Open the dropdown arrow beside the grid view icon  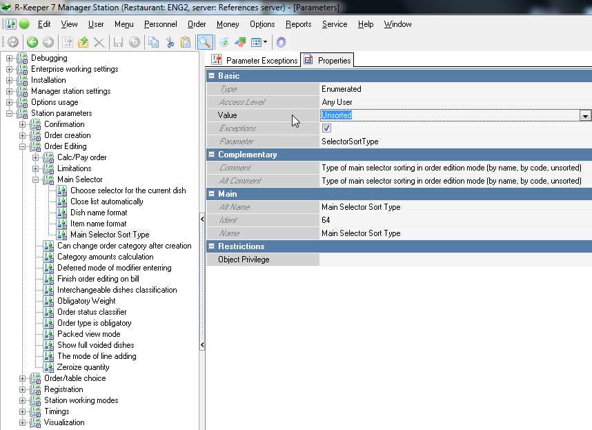coord(265,42)
